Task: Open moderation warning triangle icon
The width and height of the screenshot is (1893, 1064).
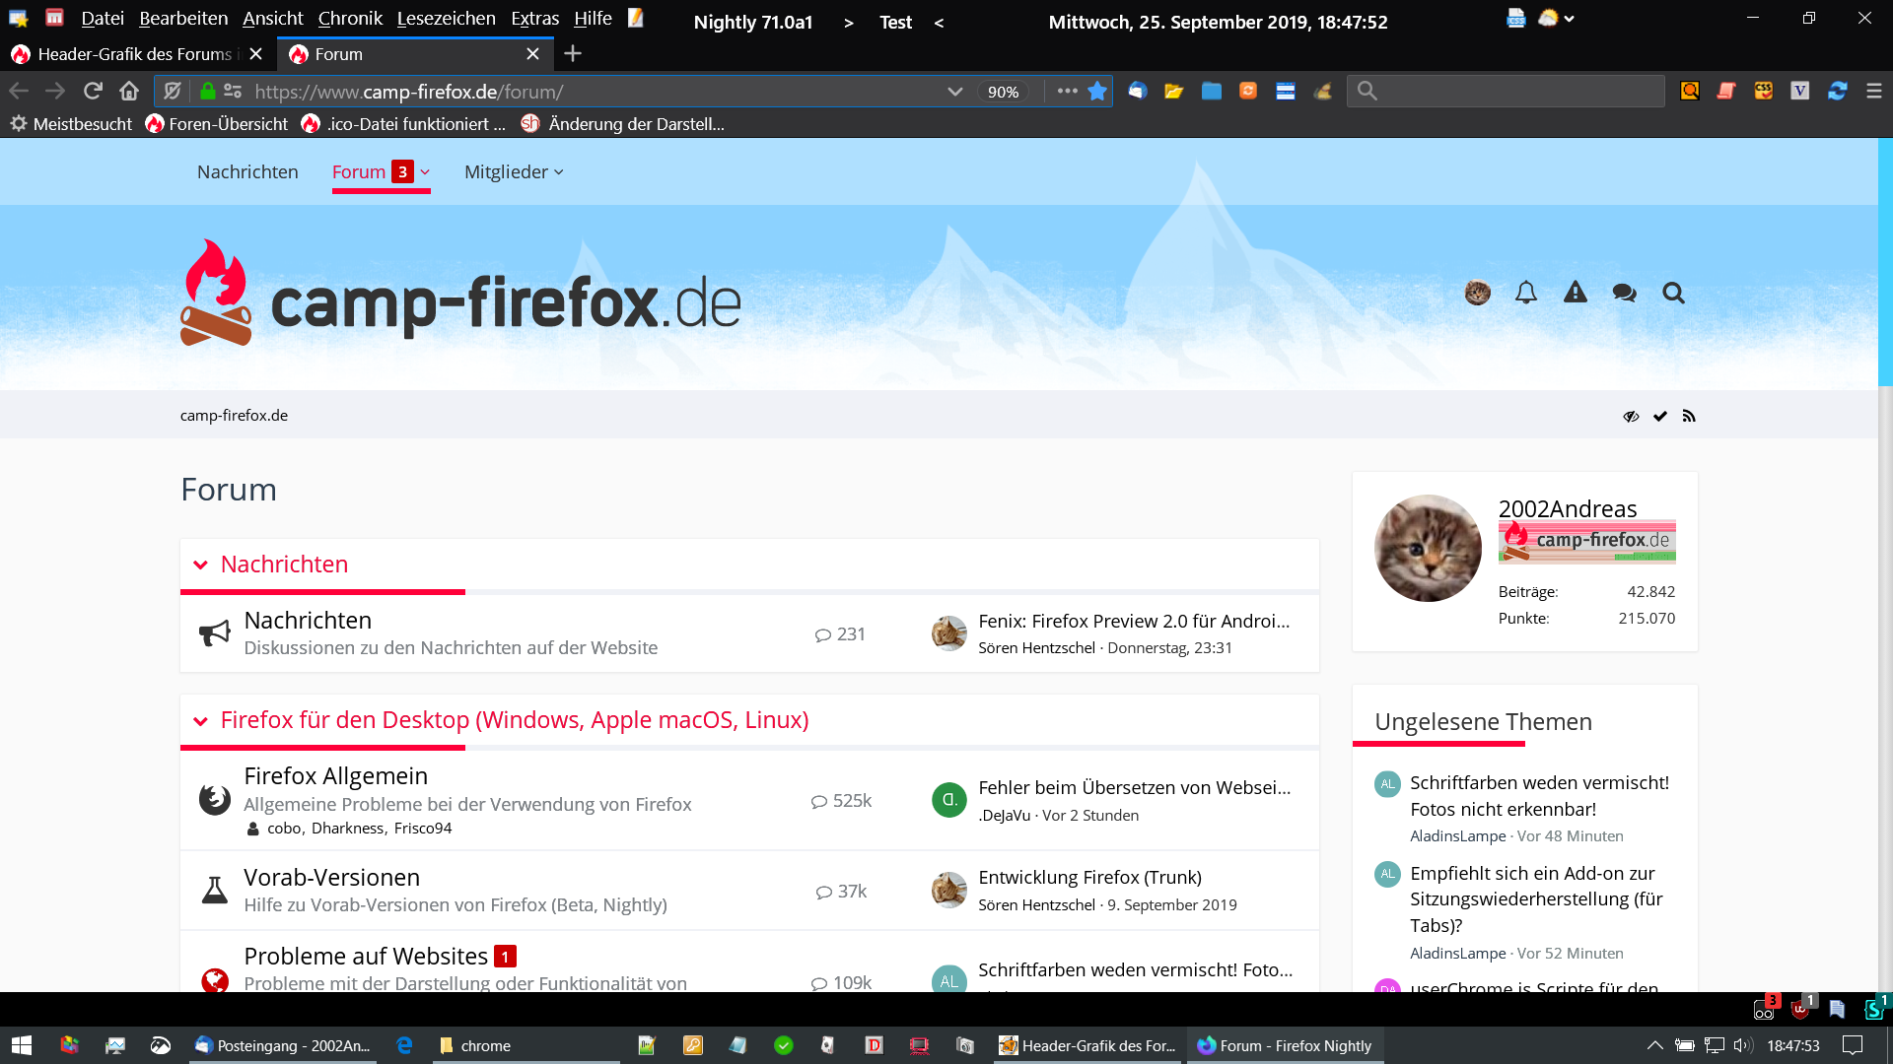Action: click(1575, 293)
